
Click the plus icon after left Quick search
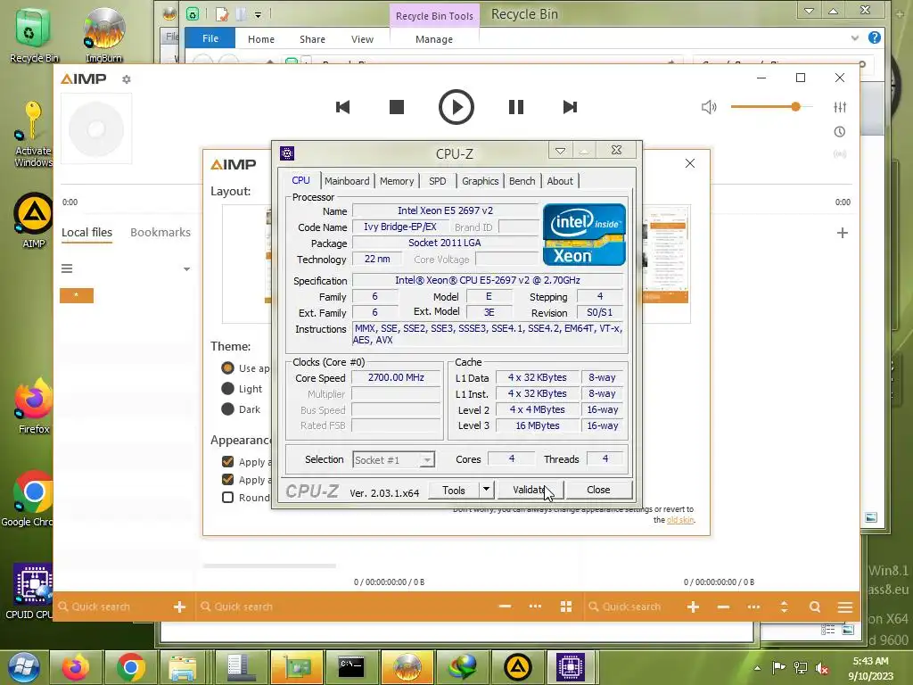(179, 607)
